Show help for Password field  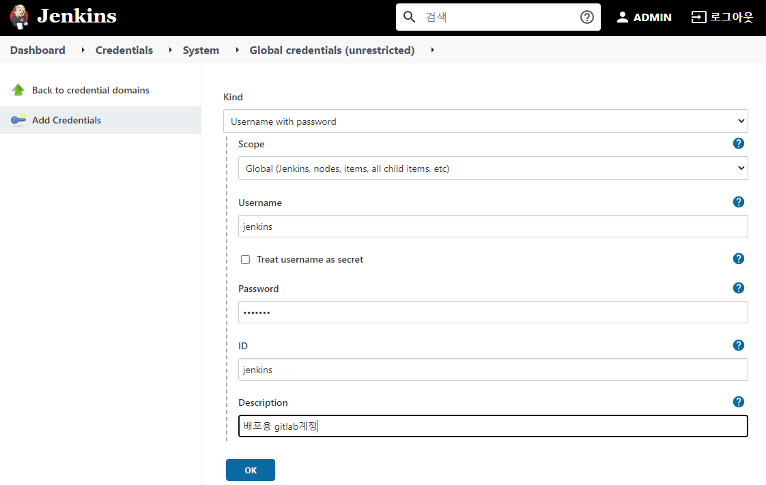(738, 288)
